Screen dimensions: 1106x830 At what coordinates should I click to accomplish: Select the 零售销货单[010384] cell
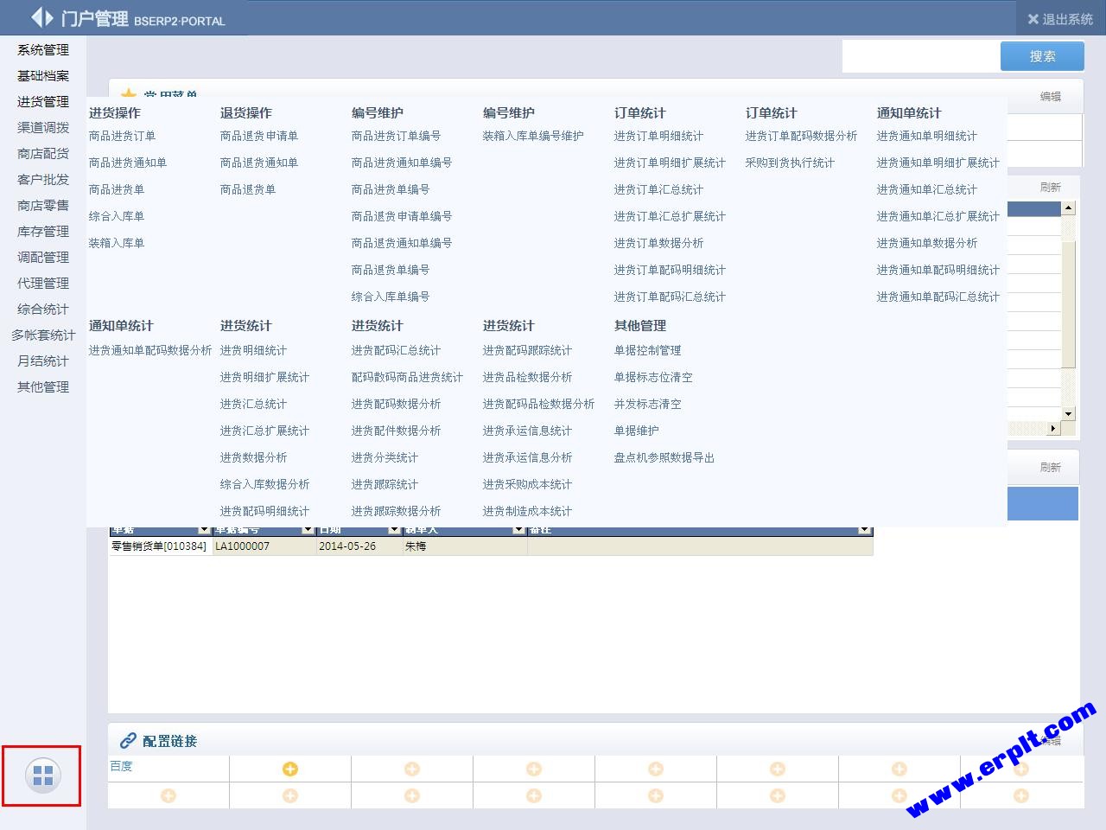pos(160,546)
